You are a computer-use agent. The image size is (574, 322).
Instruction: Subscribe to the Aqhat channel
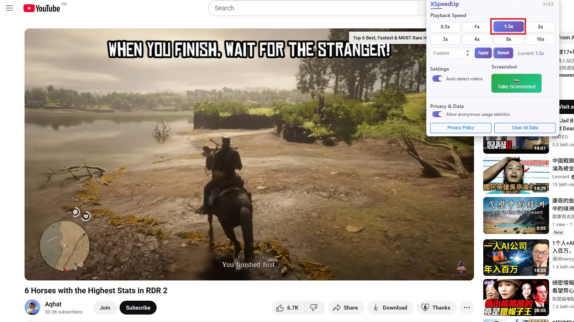pos(138,307)
